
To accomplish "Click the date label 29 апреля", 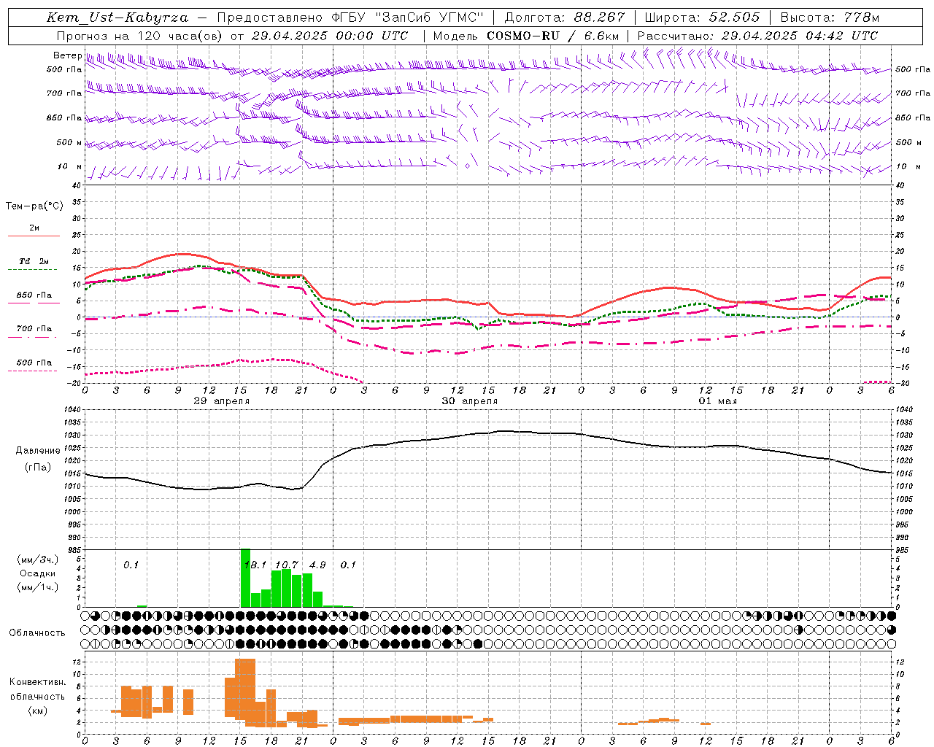I will pyautogui.click(x=222, y=401).
